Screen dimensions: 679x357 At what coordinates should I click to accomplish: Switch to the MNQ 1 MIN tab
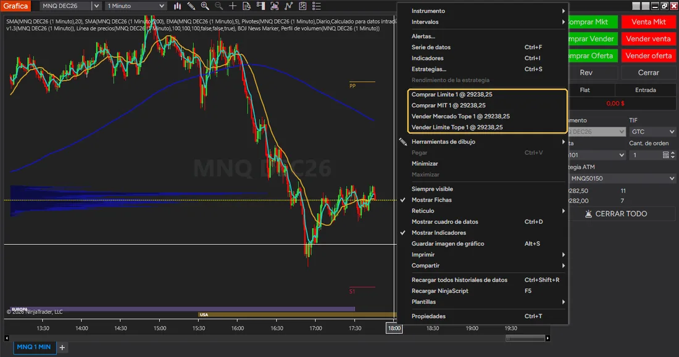click(x=34, y=347)
